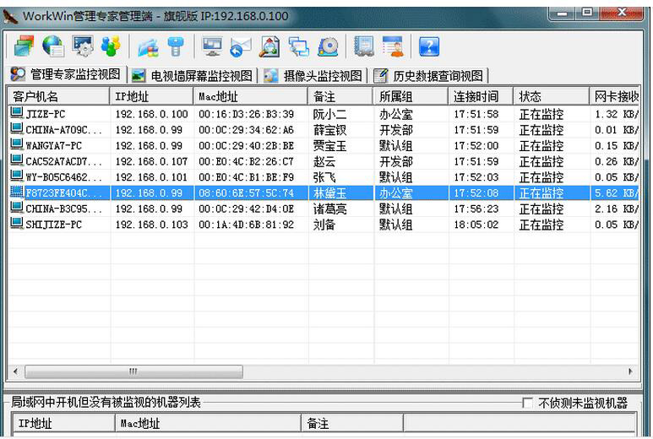Click the folder with Windows logo icon
Screen dimensions: 653x439
pyautogui.click(x=149, y=46)
